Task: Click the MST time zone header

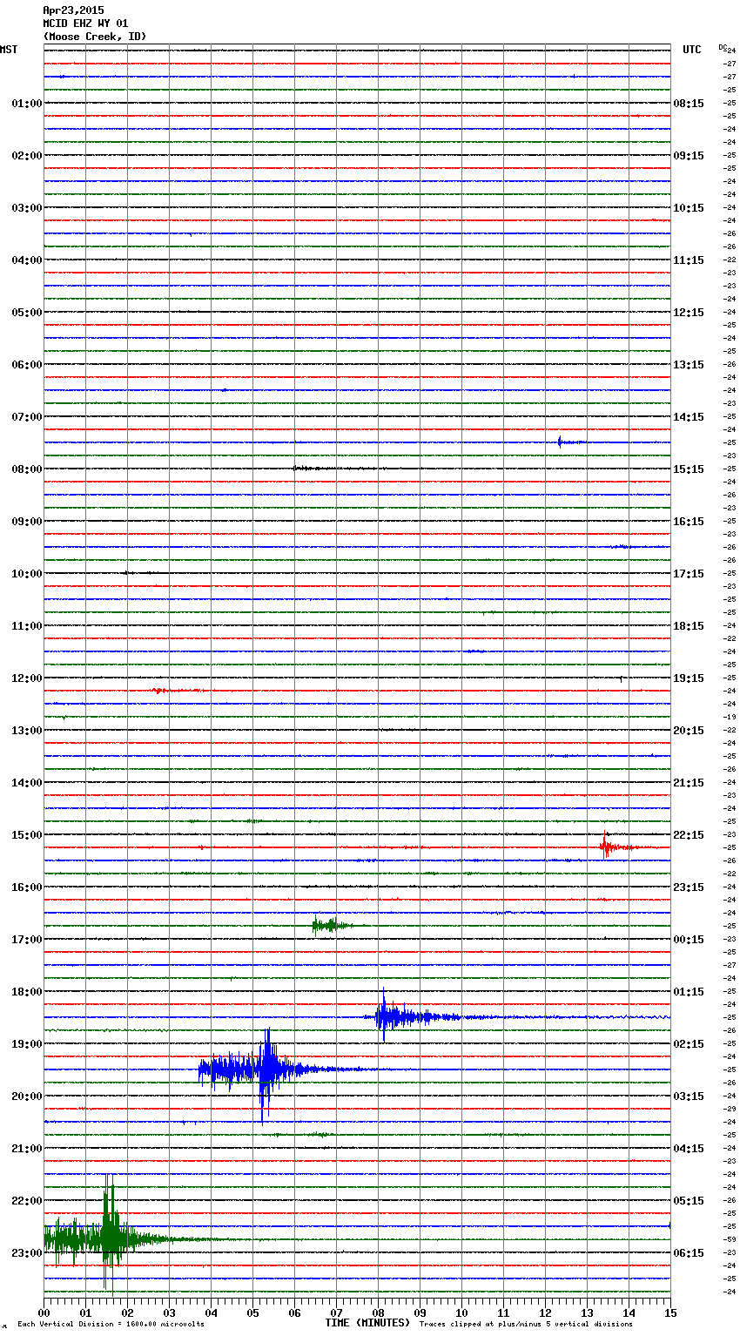Action: click(9, 50)
